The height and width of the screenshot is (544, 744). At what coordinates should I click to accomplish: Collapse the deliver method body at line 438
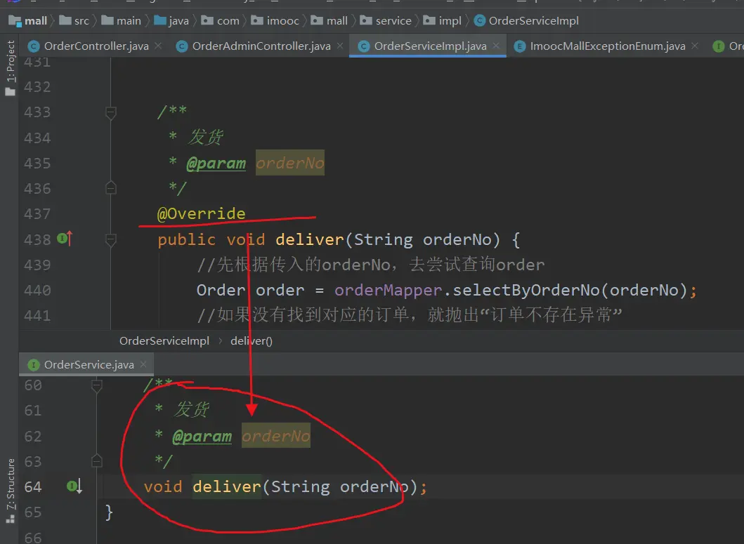pyautogui.click(x=110, y=240)
